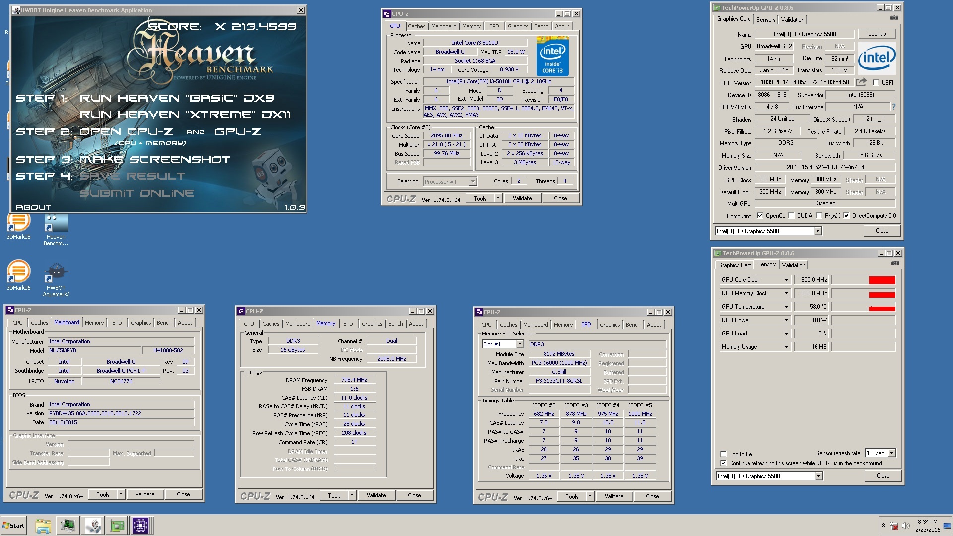The width and height of the screenshot is (953, 536).
Task: Click the GPU Core Clock red graph bar
Action: click(882, 280)
